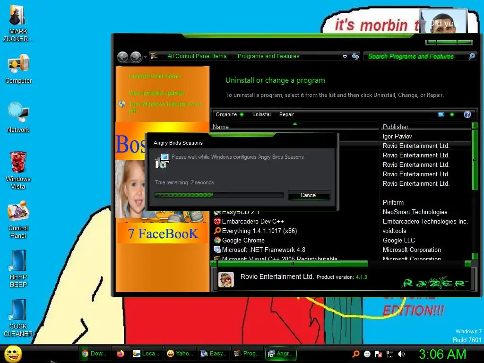This screenshot has width=484, height=363.
Task: Click the smiley face Start button
Action: (13, 354)
